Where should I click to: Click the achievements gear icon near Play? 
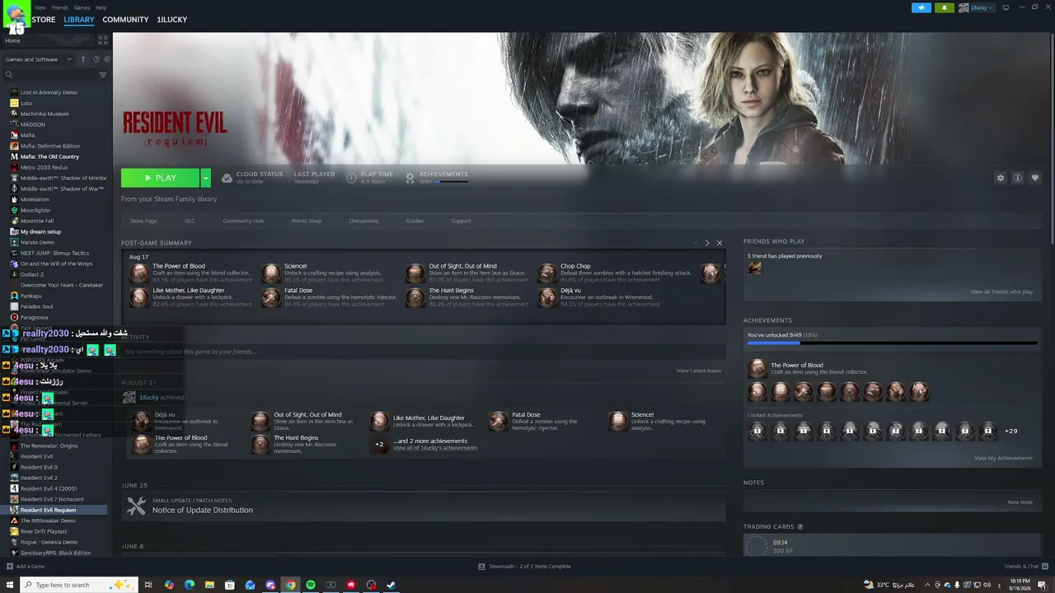point(410,178)
